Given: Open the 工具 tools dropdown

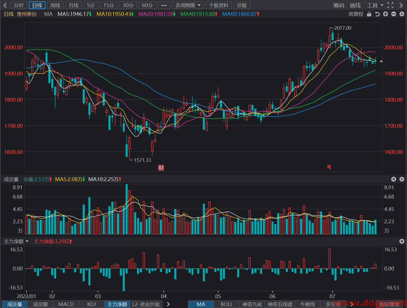Looking at the screenshot, I should coord(375,5).
